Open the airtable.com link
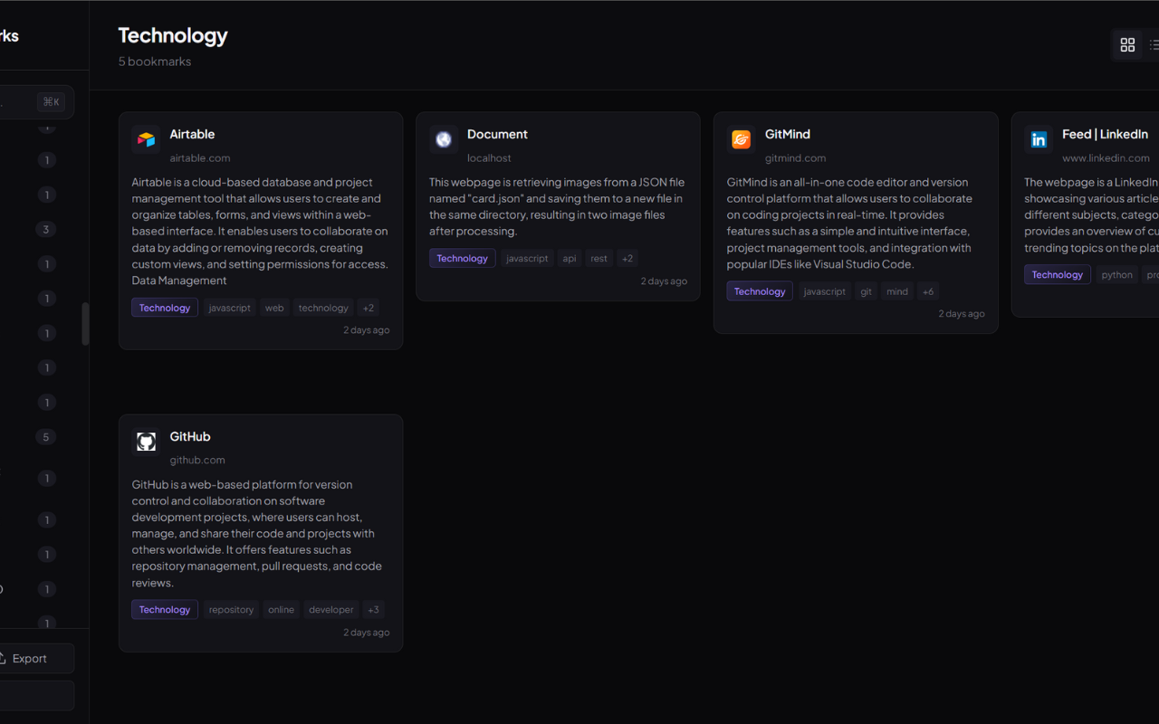Screen dimensions: 1159x724 pos(200,157)
